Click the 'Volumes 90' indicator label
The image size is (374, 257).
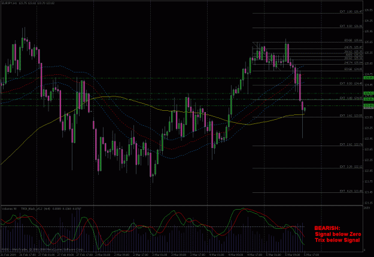10,208
